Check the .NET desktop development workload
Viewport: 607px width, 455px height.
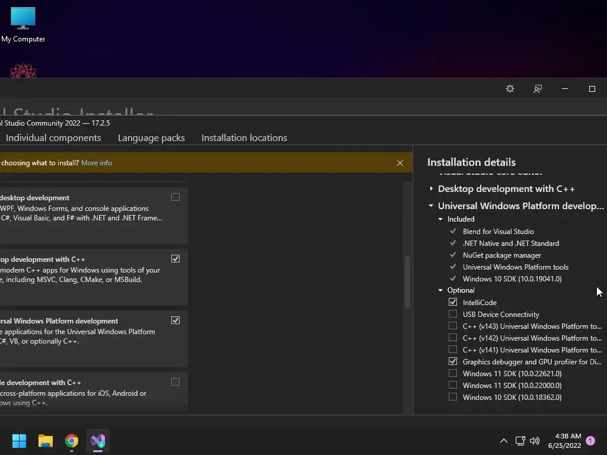(175, 197)
